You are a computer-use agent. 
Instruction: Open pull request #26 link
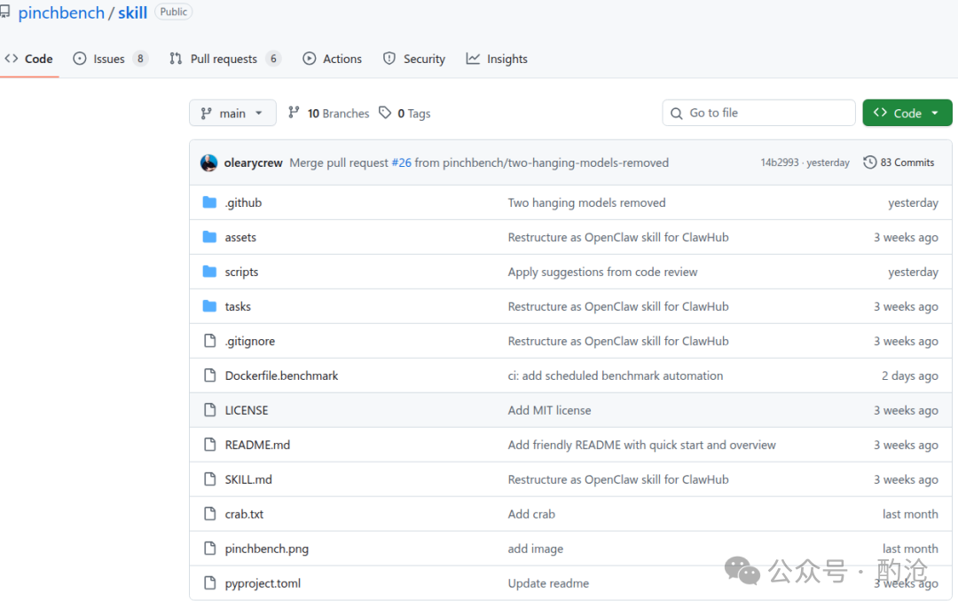(x=401, y=162)
